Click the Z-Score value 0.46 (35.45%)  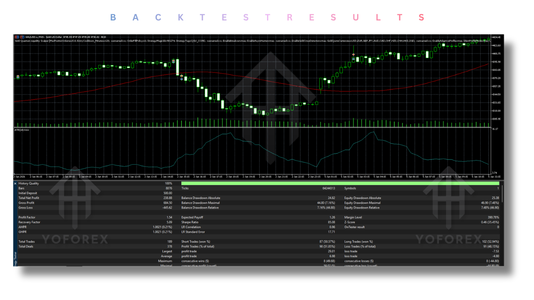[490, 222]
